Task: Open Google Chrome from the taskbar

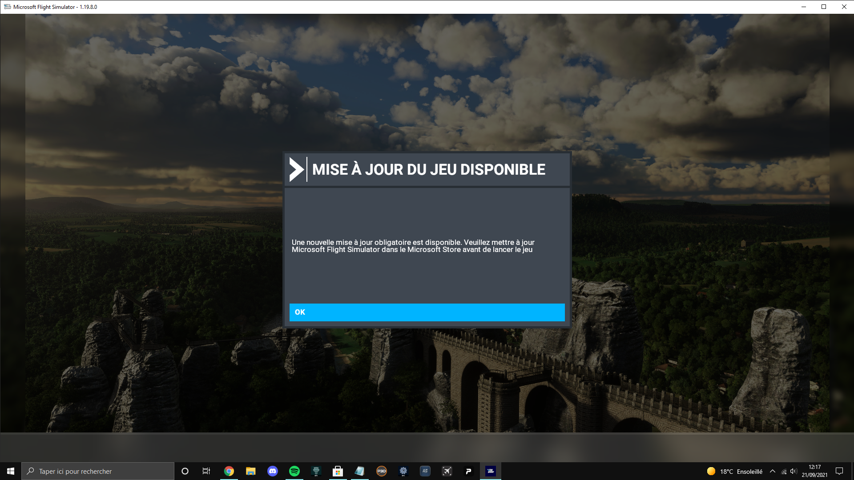Action: pos(229,471)
